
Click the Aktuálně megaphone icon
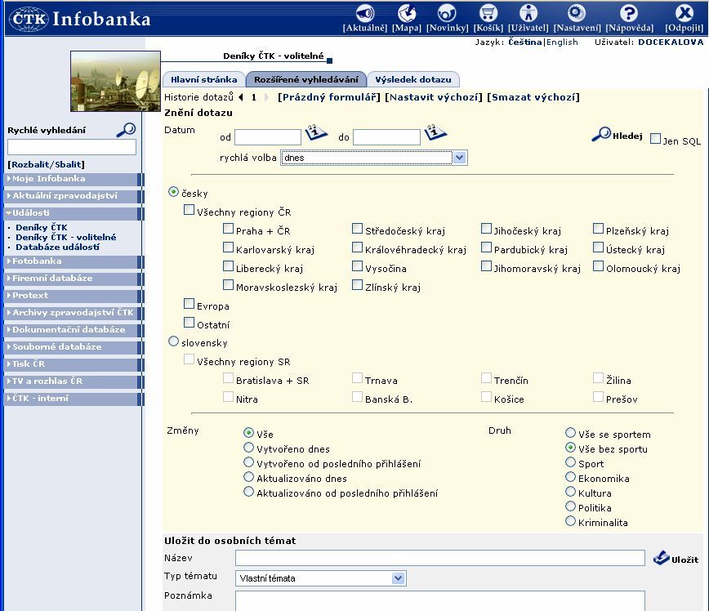[x=364, y=13]
